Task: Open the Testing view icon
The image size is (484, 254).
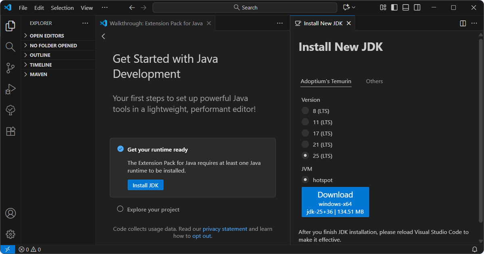Action: pos(10,110)
